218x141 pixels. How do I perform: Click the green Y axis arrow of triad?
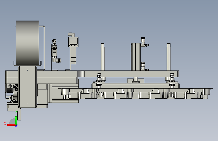pos(16,120)
